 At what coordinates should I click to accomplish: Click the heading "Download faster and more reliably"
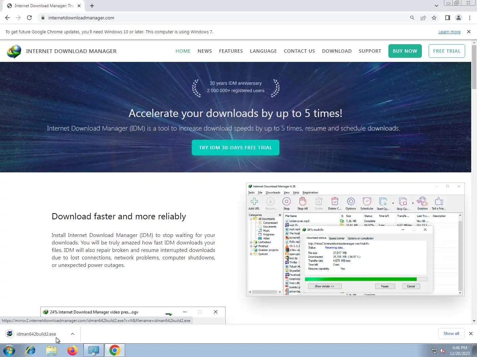click(x=119, y=216)
